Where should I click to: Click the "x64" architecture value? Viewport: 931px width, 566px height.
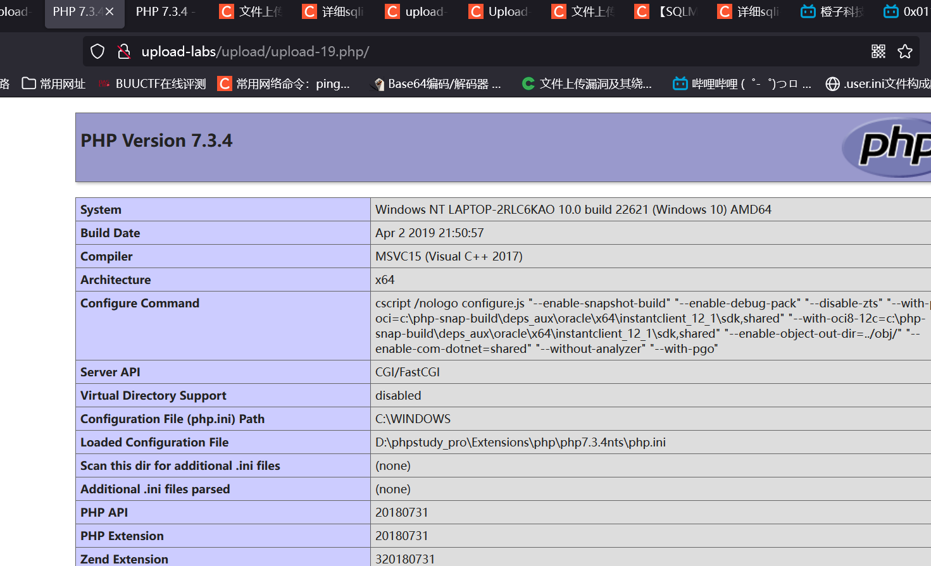385,280
